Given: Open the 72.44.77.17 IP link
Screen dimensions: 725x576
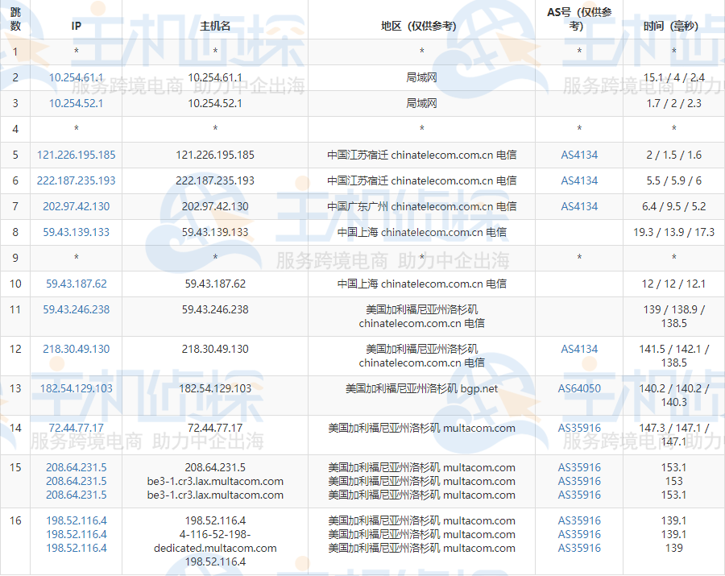Looking at the screenshot, I should (76, 429).
